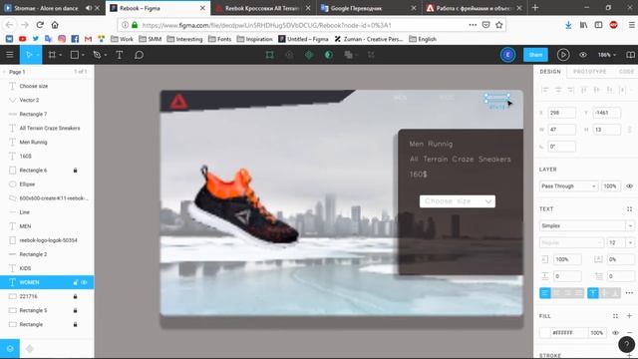Open the Choose size dropdown on canvas
The image size is (638, 359).
coord(458,201)
